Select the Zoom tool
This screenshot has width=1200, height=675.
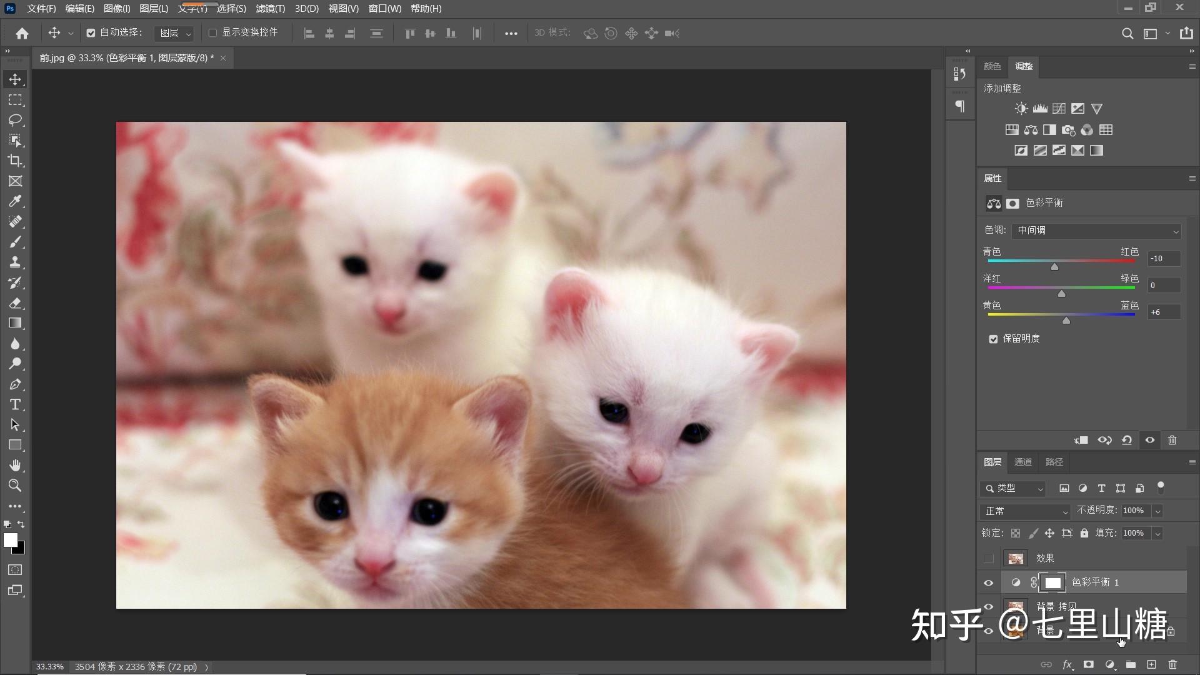pyautogui.click(x=15, y=486)
